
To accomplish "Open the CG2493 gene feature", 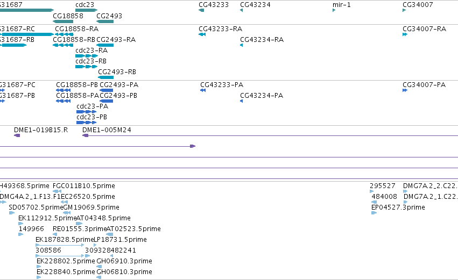I will 105,21.
